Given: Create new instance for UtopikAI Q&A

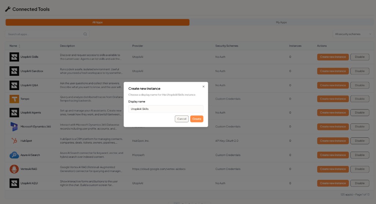Looking at the screenshot, I should pos(333,85).
